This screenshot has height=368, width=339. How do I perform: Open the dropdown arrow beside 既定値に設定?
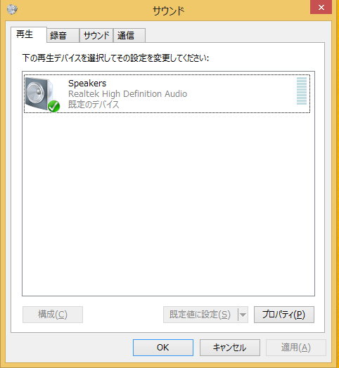click(243, 315)
